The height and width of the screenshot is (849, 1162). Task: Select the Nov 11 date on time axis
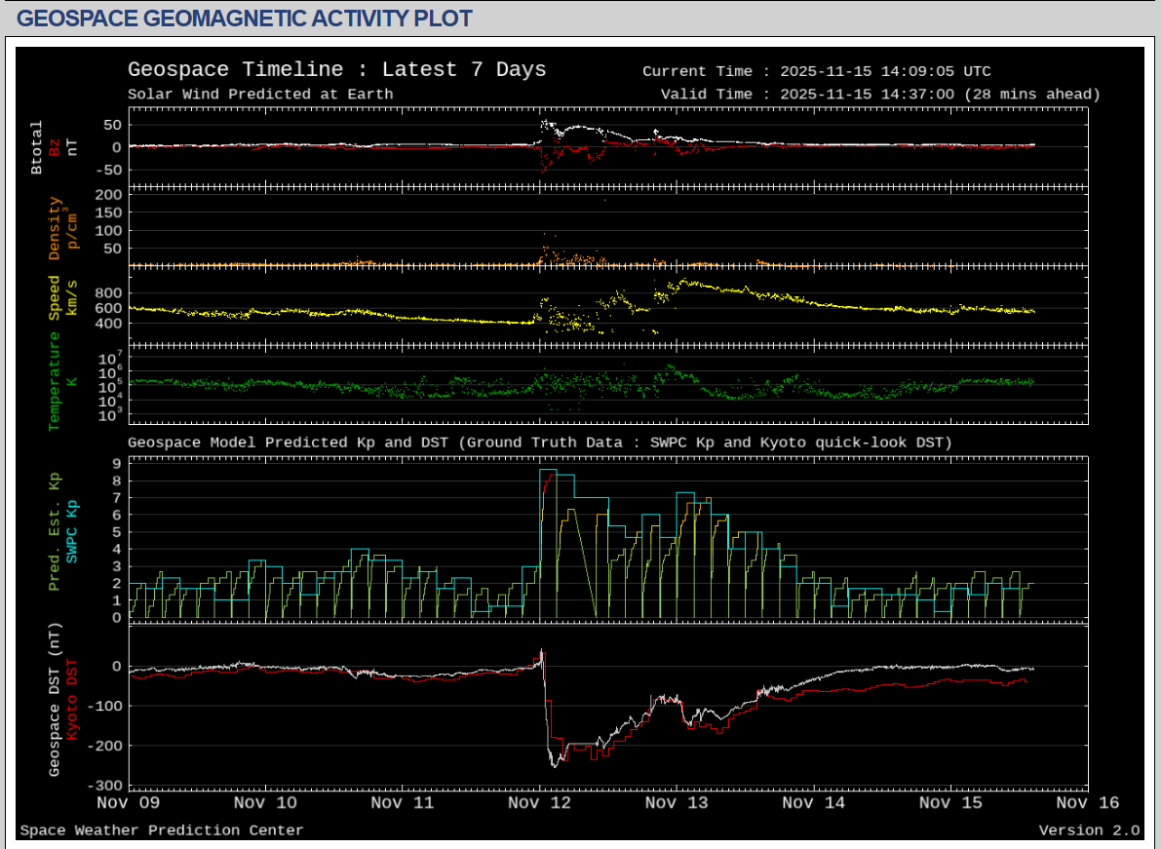(x=403, y=803)
